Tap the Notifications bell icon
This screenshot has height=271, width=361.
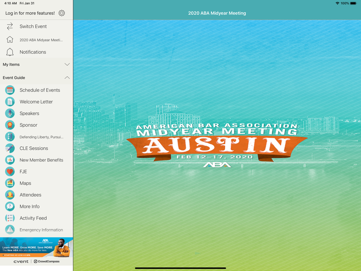(x=10, y=52)
